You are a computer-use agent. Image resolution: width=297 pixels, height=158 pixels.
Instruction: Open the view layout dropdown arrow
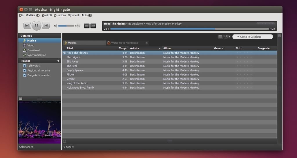229,37
